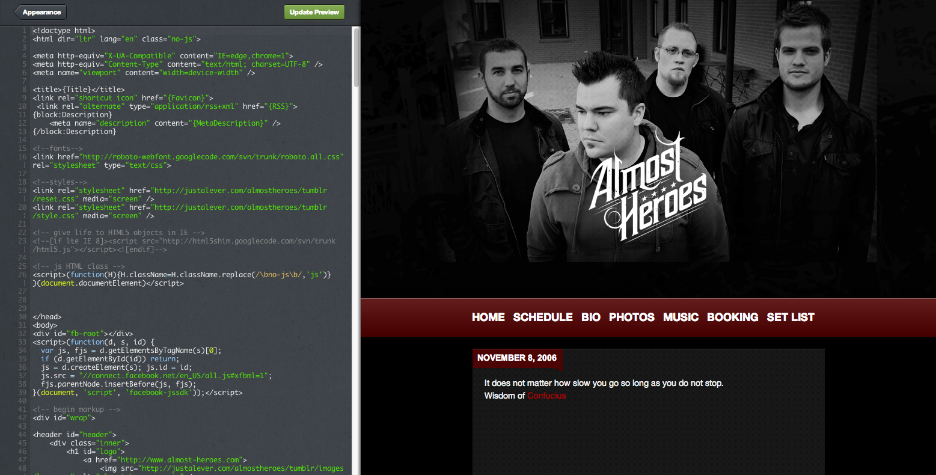Open the HOME navigation link

(x=488, y=317)
